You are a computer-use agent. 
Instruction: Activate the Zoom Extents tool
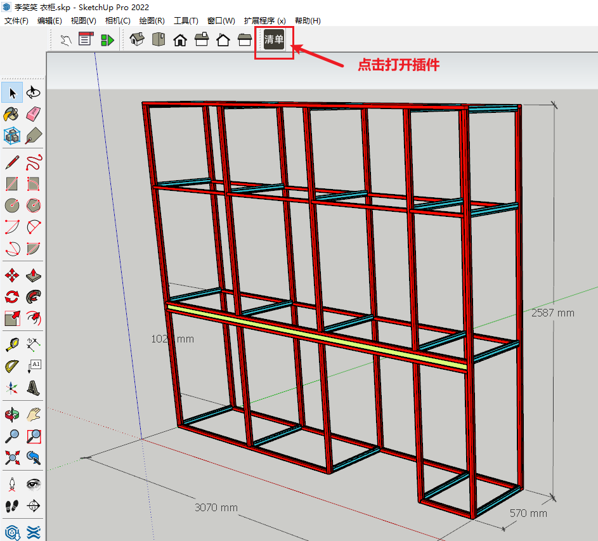click(12, 457)
